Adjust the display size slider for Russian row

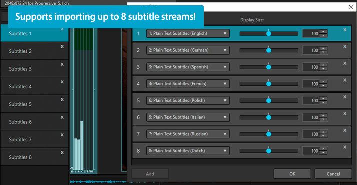269,134
